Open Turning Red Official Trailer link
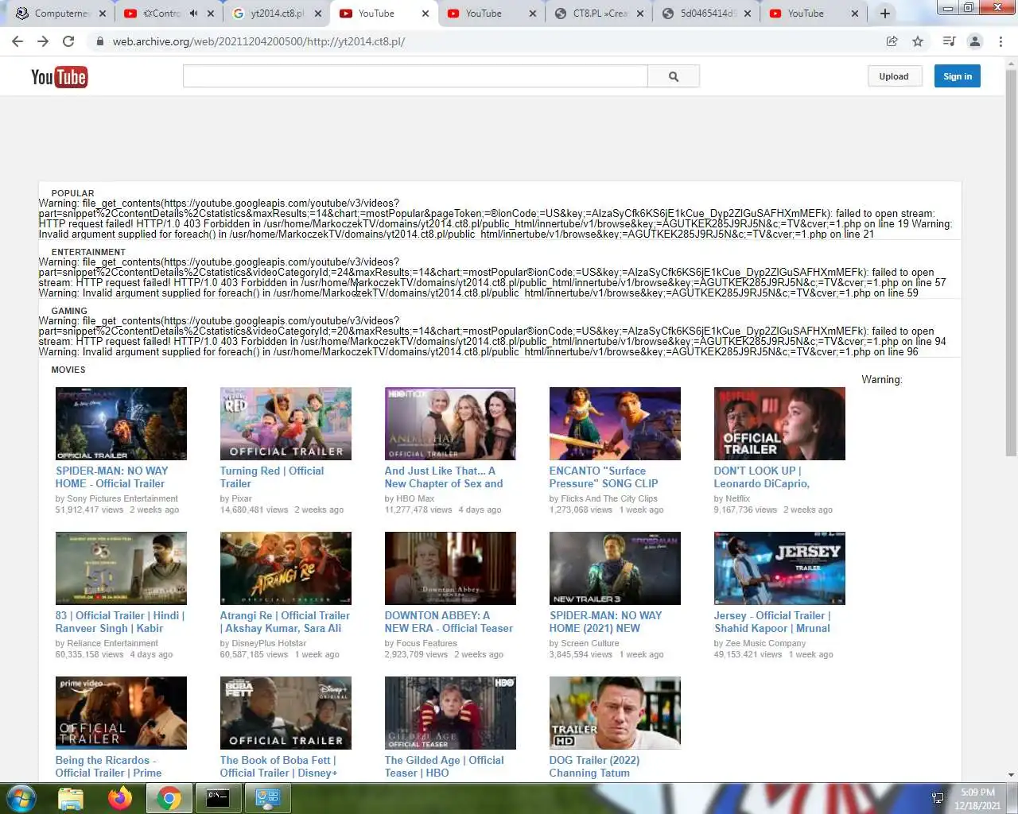Viewport: 1018px width, 814px height. point(272,477)
